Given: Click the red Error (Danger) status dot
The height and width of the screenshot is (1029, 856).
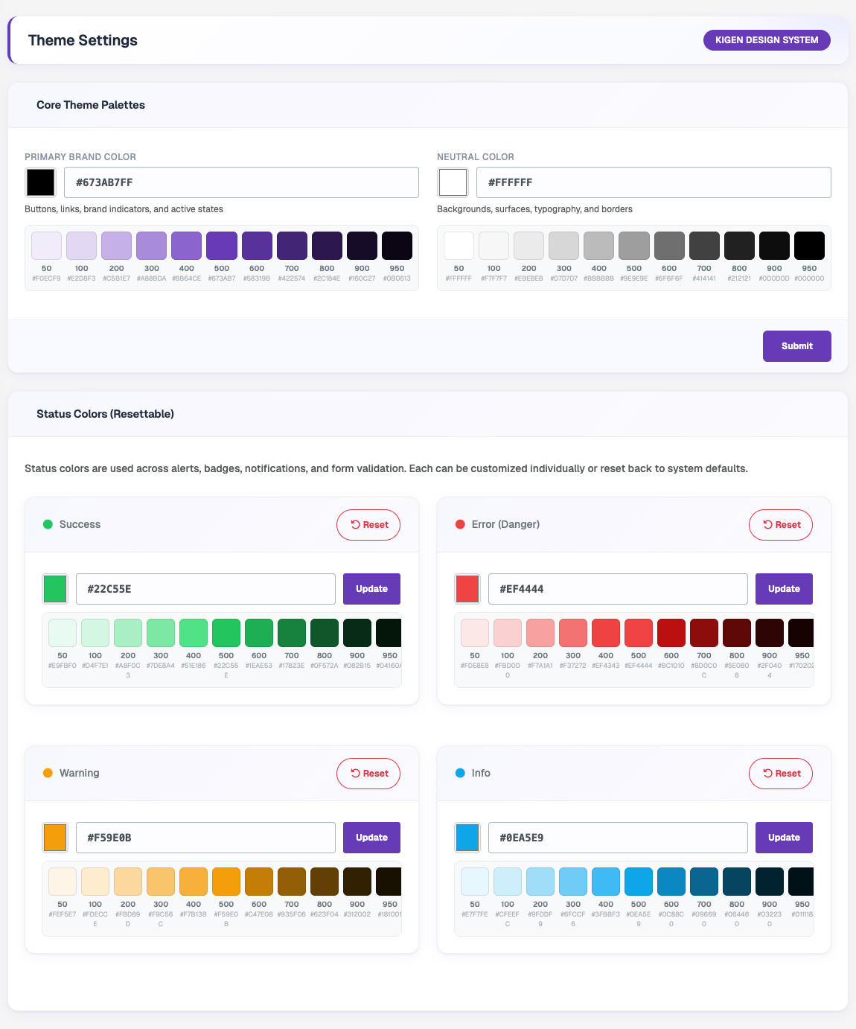Looking at the screenshot, I should [x=460, y=524].
